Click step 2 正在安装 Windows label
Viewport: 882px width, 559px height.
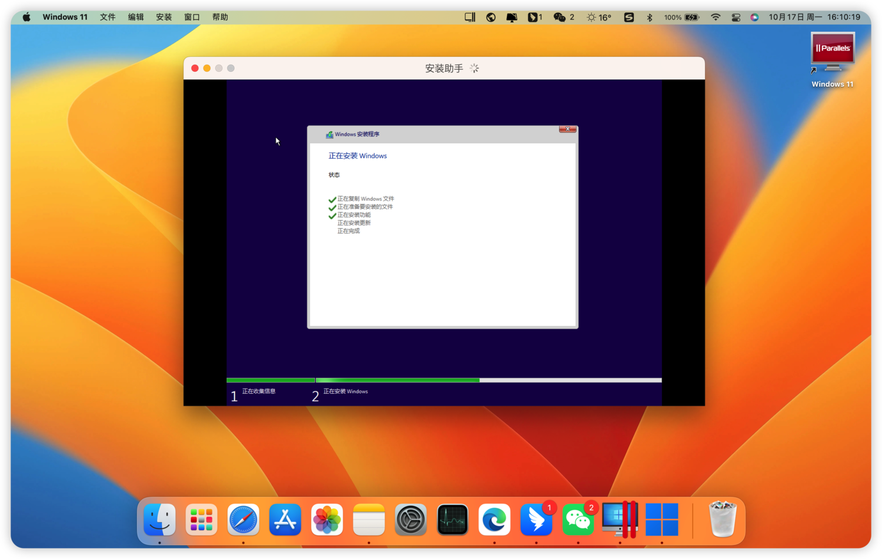346,391
